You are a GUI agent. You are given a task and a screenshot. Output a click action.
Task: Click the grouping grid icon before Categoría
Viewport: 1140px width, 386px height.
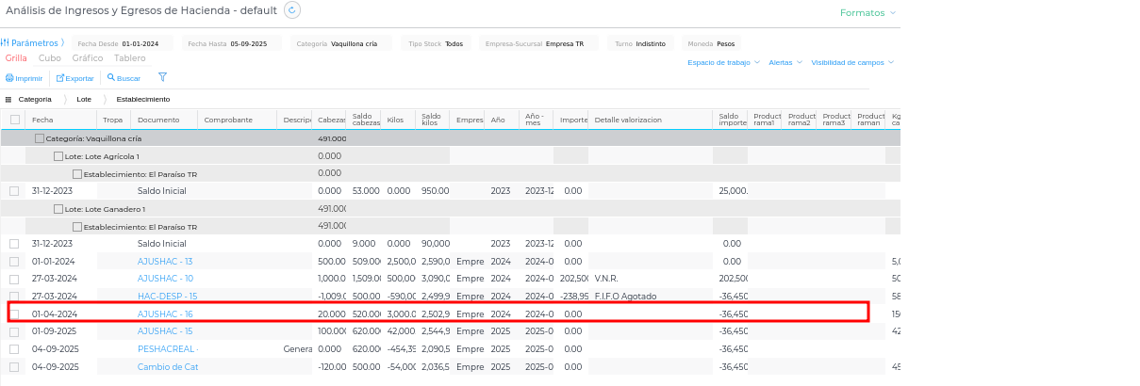click(8, 99)
